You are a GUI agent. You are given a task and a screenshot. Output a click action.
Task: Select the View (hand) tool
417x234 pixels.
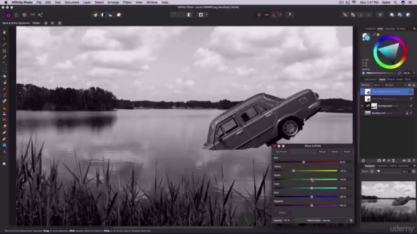[5, 32]
